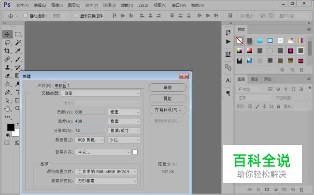The image size is (314, 195).
Task: Select the Path Selection arrow tool
Action: coord(7,100)
